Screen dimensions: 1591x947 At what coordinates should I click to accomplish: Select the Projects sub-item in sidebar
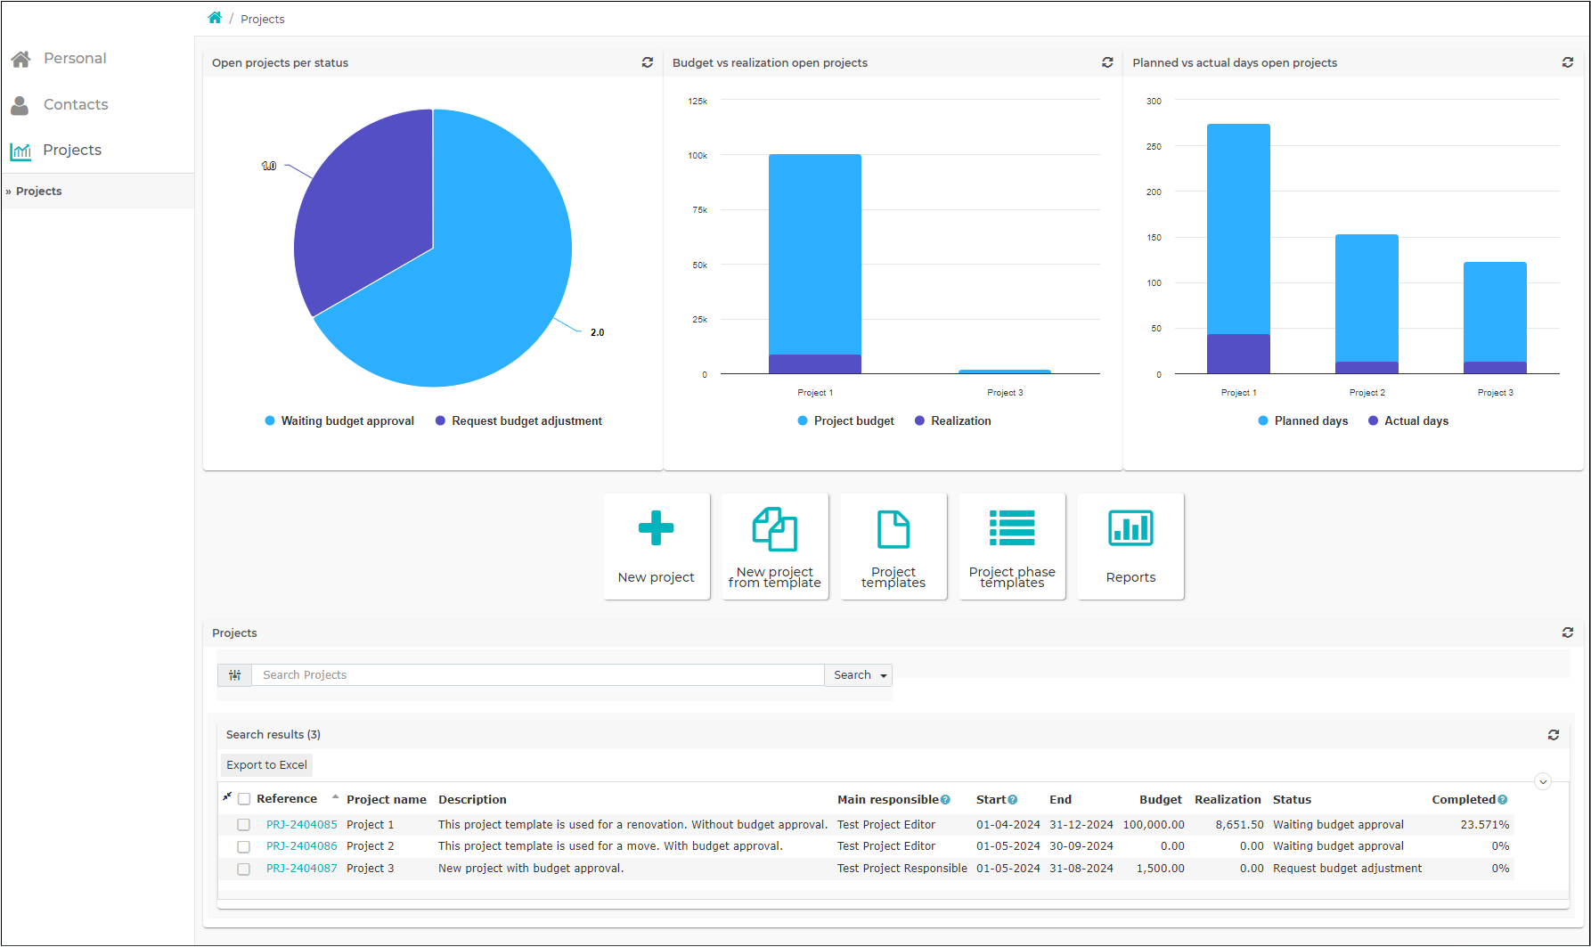point(39,192)
